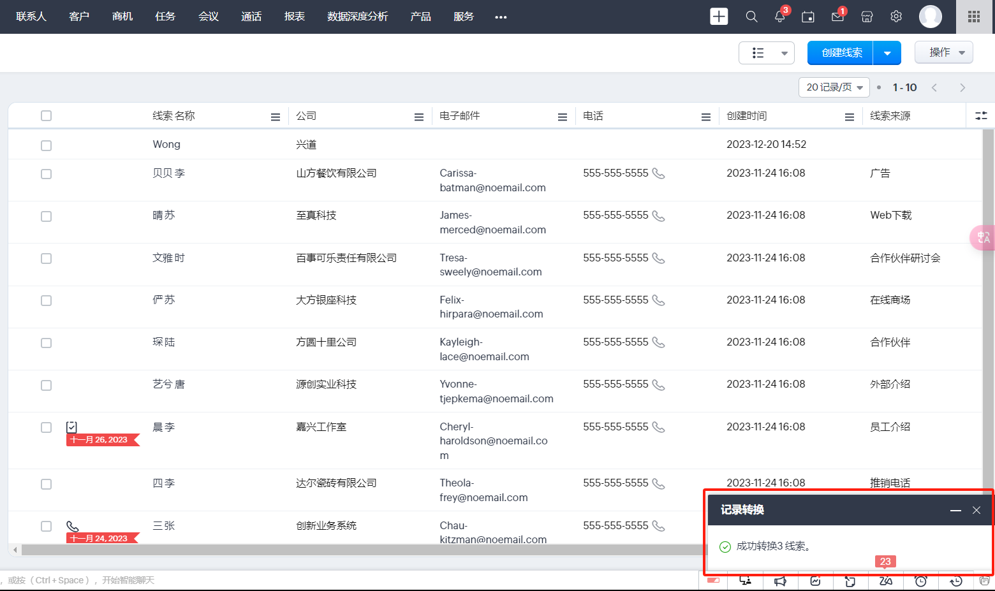Viewport: 995px width, 591px height.
Task: Open the 操作 actions dropdown
Action: [943, 52]
